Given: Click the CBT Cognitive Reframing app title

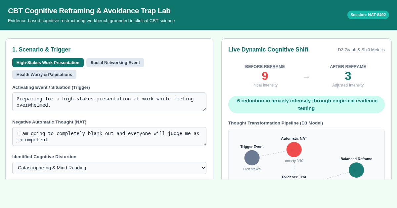Looking at the screenshot, I should [89, 11].
